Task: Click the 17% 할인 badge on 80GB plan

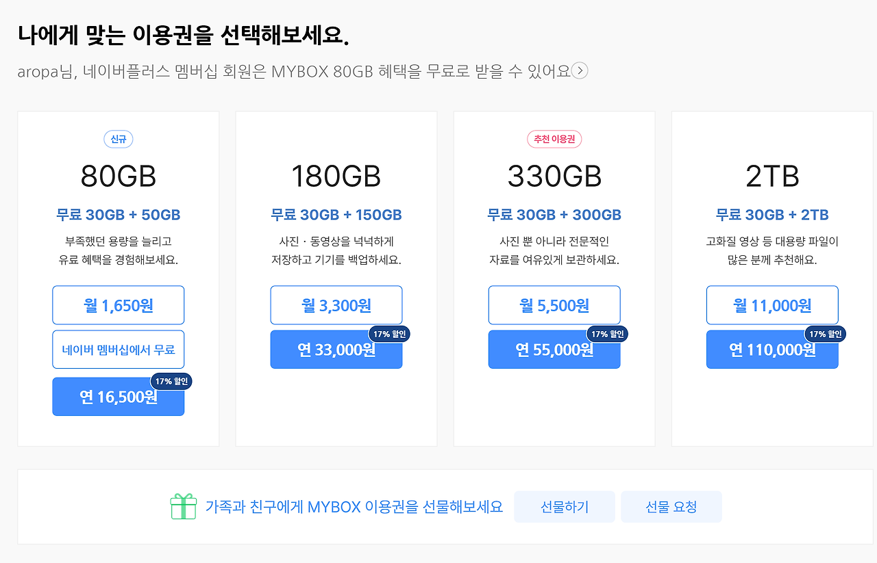Action: (171, 381)
